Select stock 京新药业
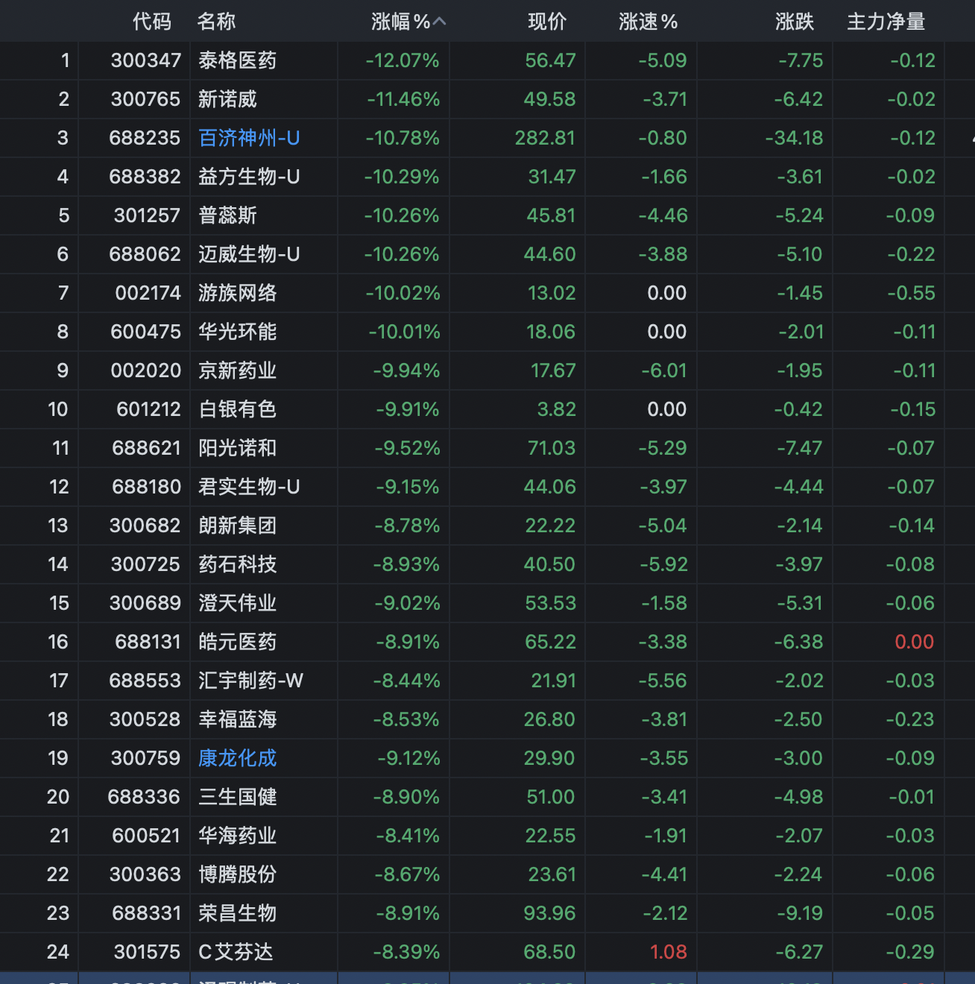 click(x=238, y=370)
